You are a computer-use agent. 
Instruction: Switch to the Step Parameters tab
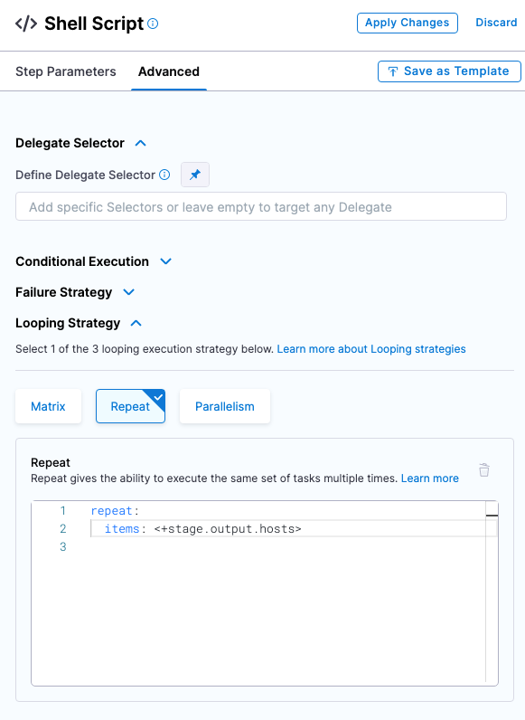66,71
